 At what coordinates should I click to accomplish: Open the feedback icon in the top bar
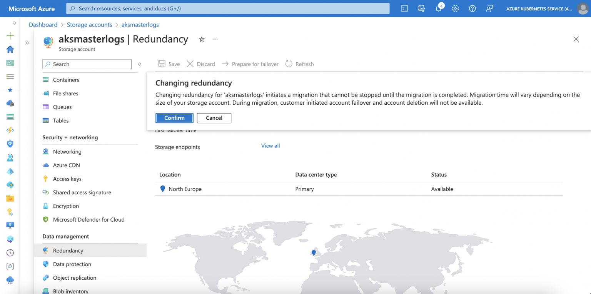point(489,8)
